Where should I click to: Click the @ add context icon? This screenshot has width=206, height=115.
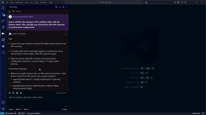pyautogui.click(x=10, y=93)
